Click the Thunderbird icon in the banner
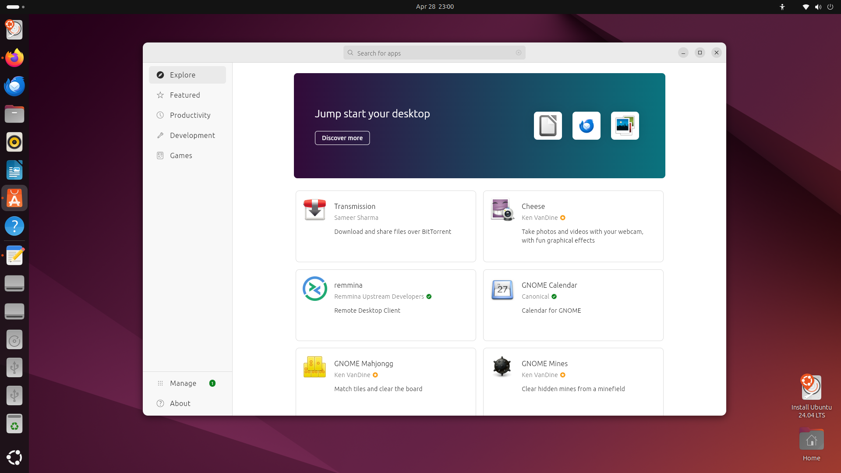Image resolution: width=841 pixels, height=473 pixels. click(x=586, y=126)
